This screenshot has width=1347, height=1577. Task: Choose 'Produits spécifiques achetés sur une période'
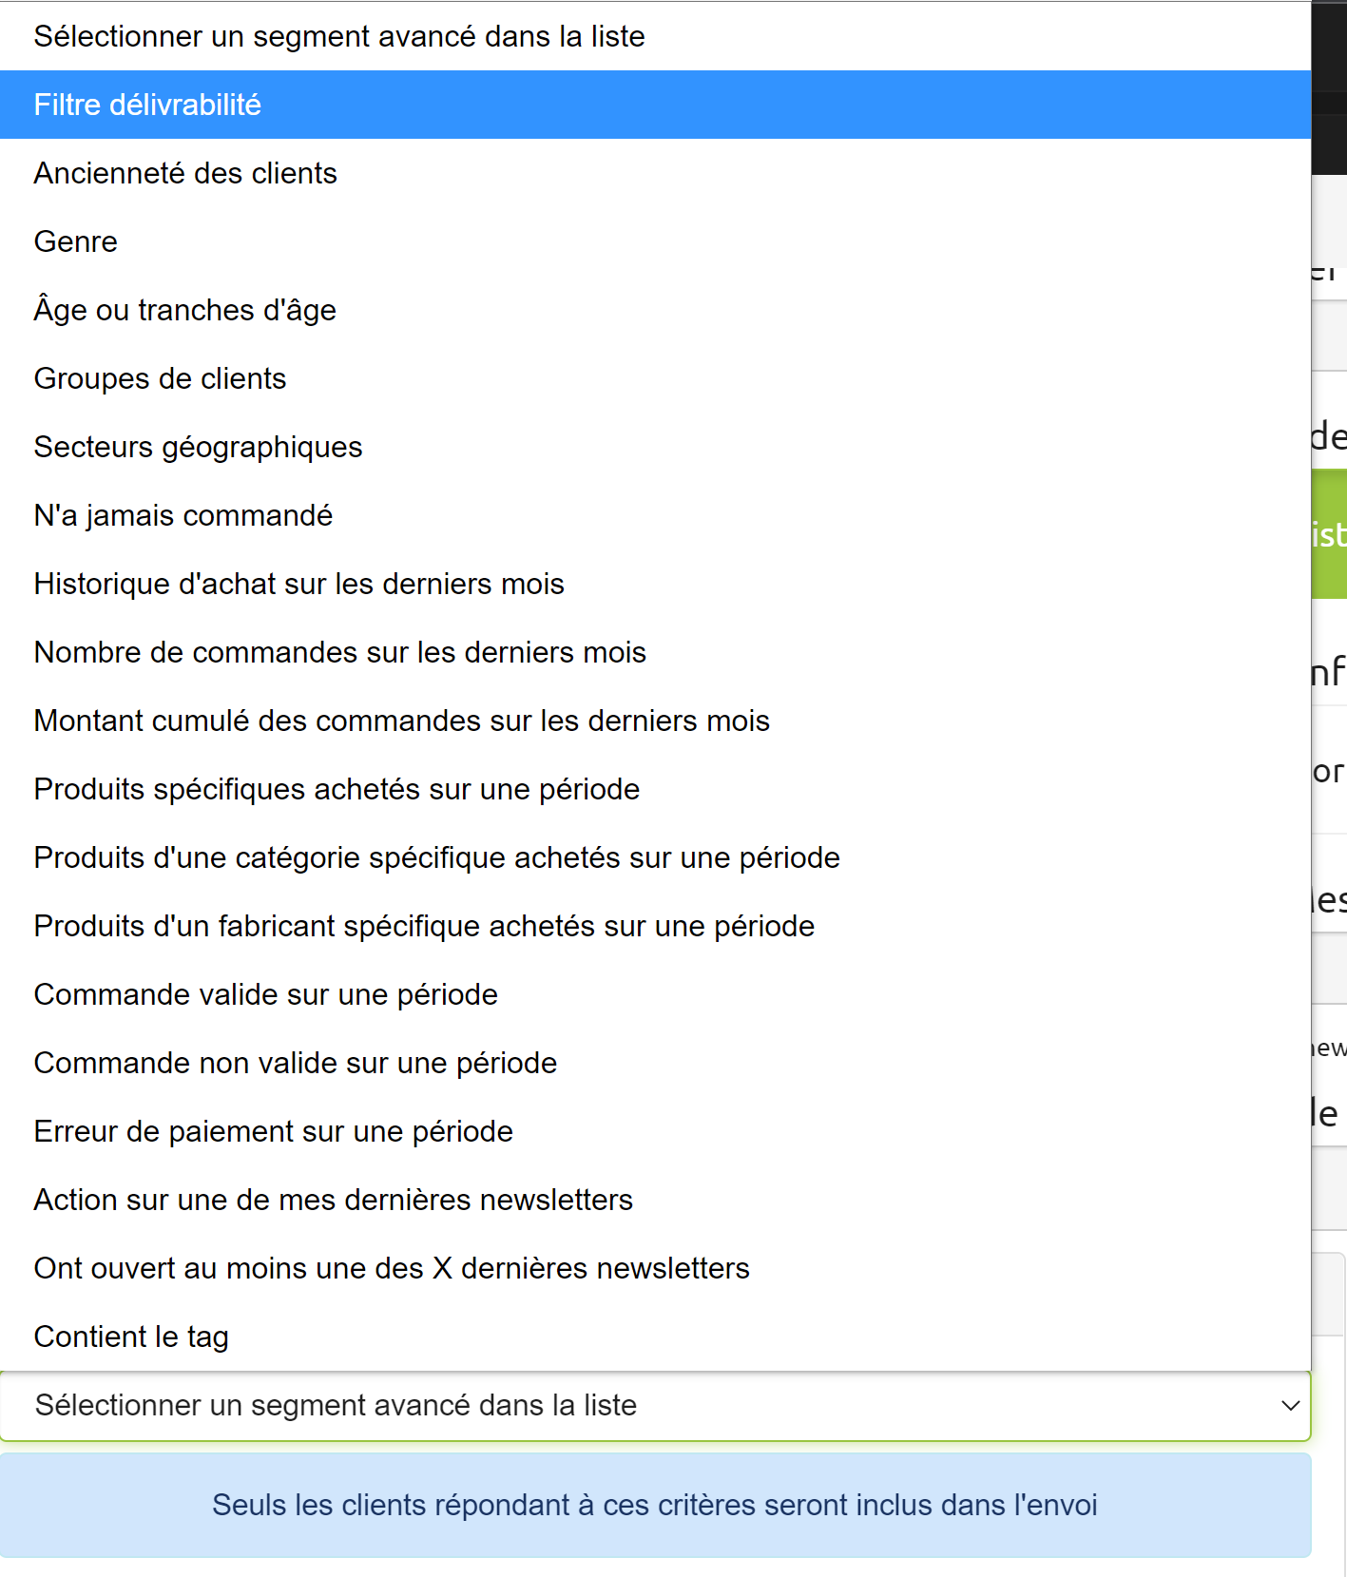click(x=655, y=789)
